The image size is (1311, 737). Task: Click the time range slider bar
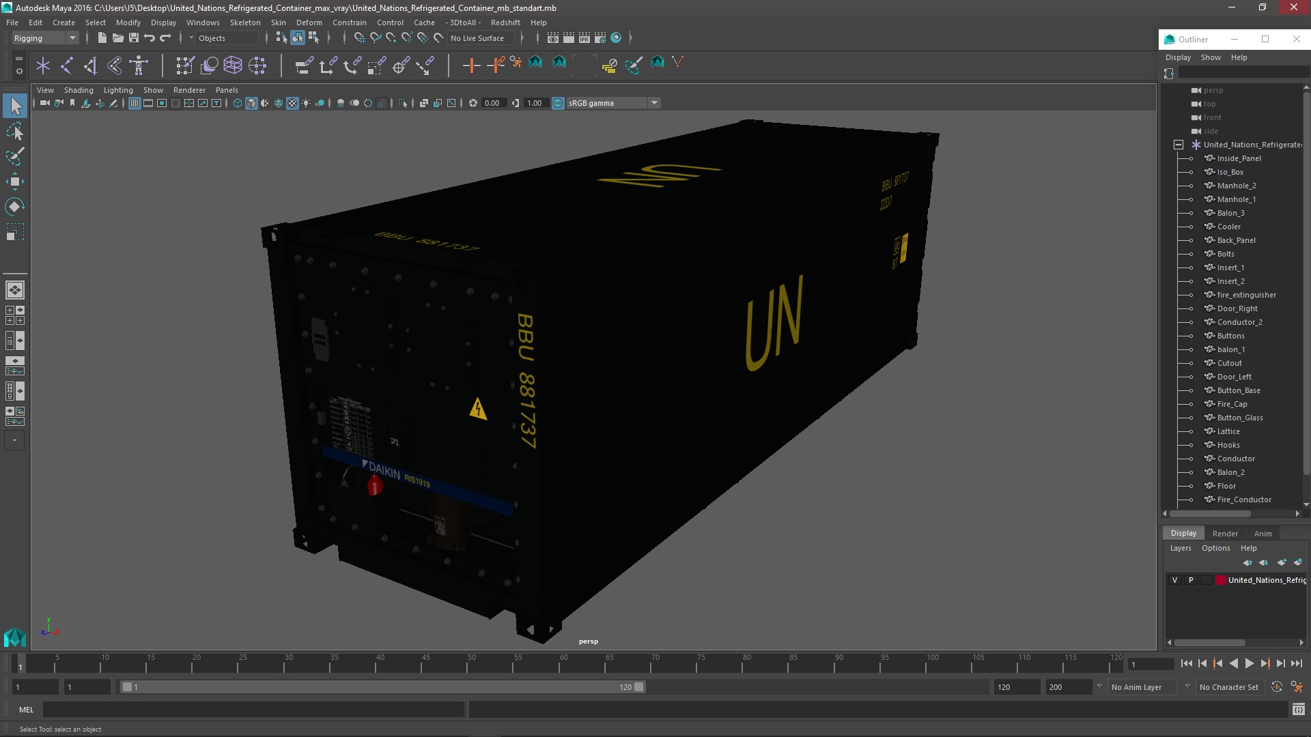coord(382,687)
